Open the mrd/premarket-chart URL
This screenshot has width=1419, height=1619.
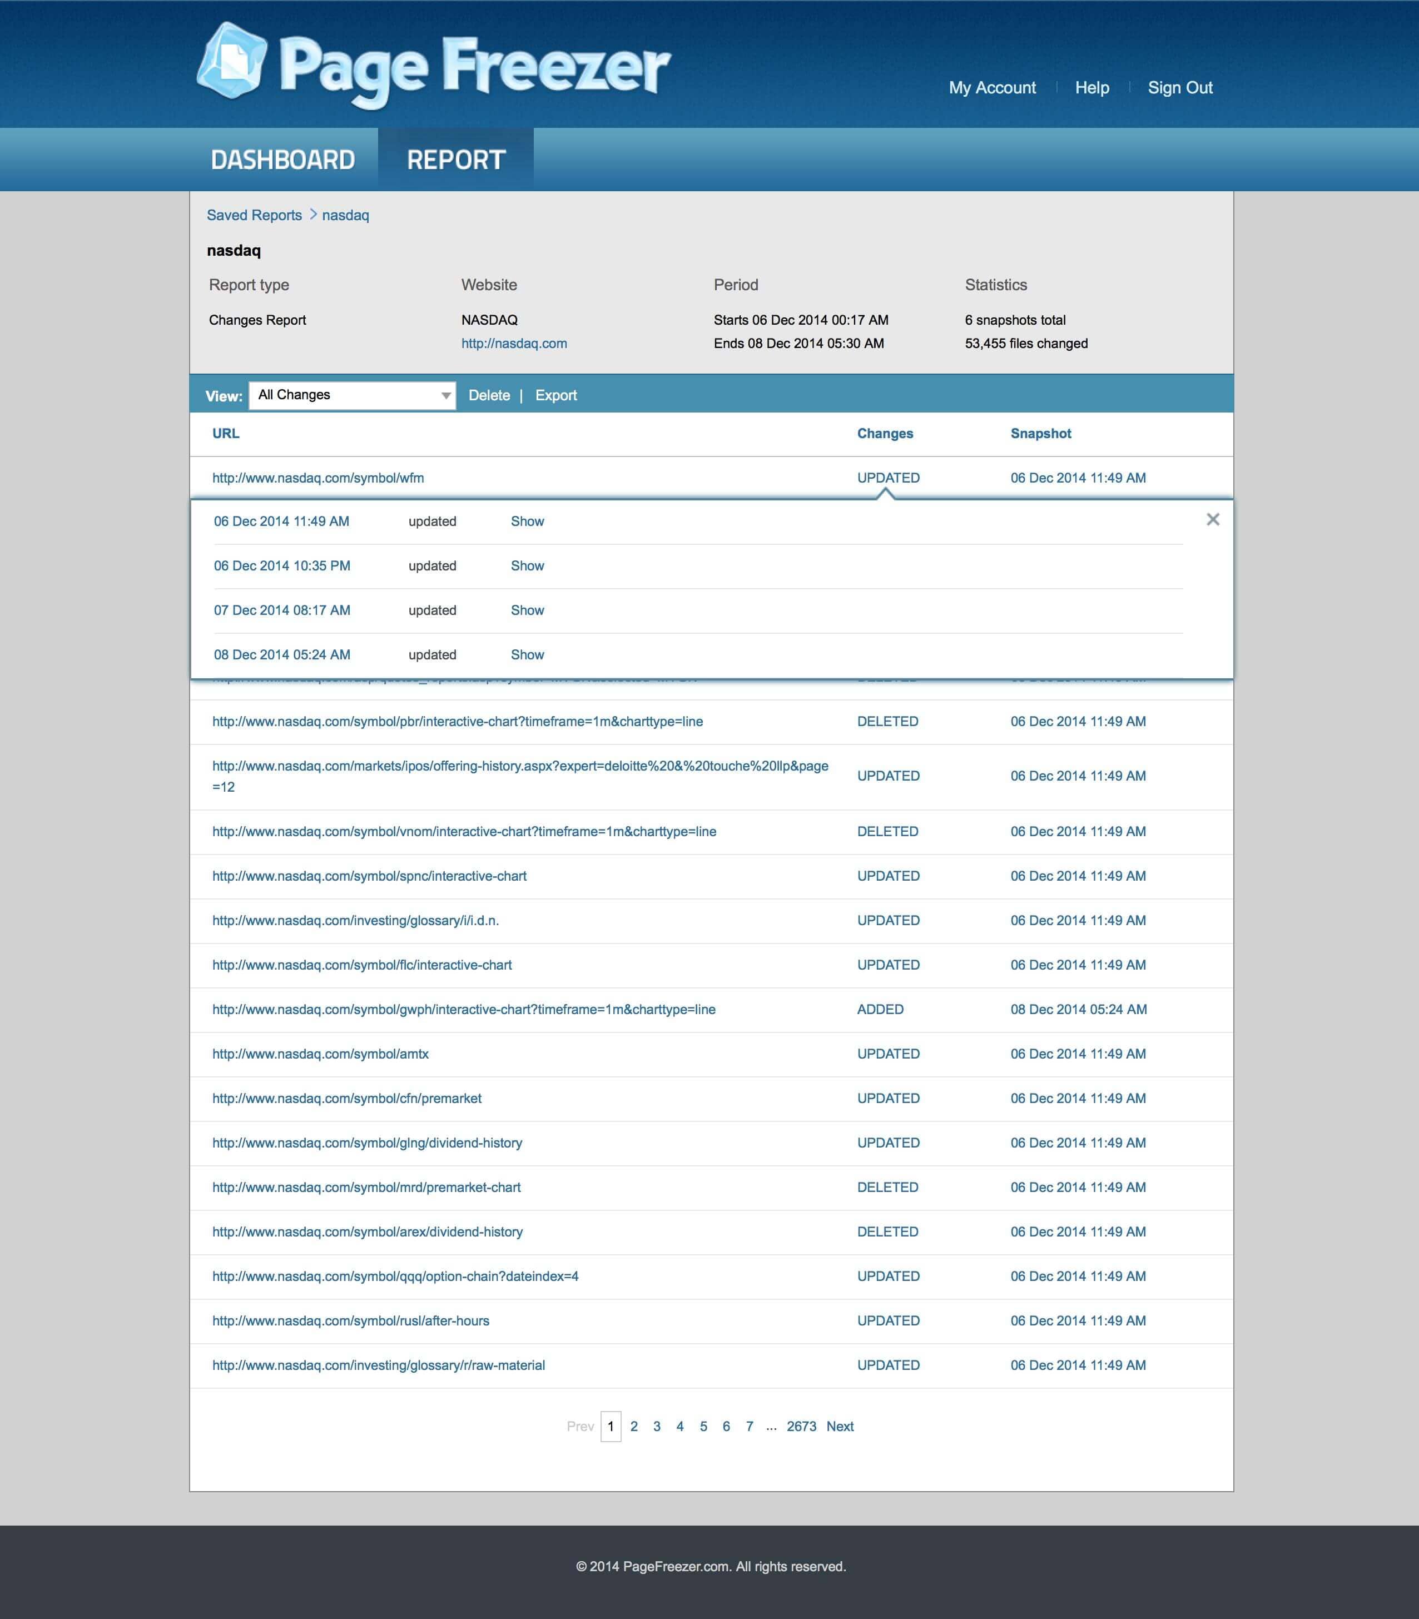[x=366, y=1187]
